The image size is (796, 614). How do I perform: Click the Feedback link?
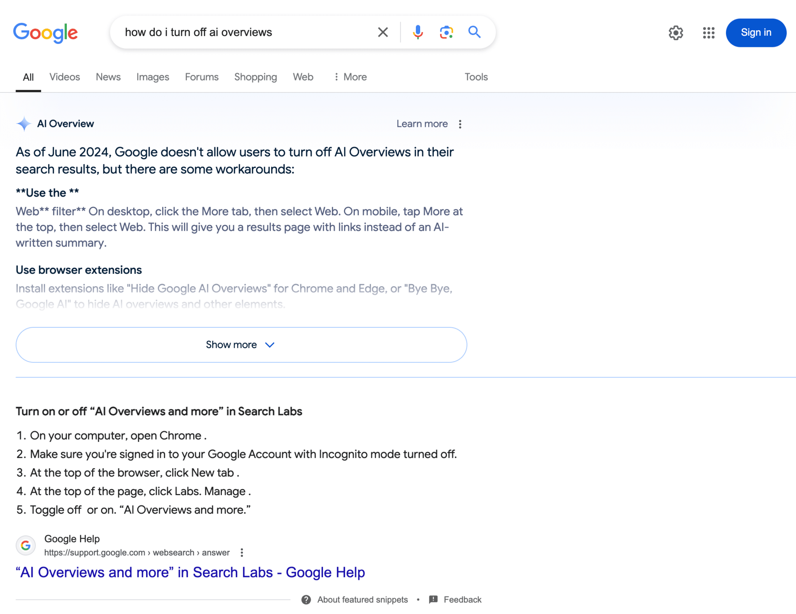[x=462, y=600]
